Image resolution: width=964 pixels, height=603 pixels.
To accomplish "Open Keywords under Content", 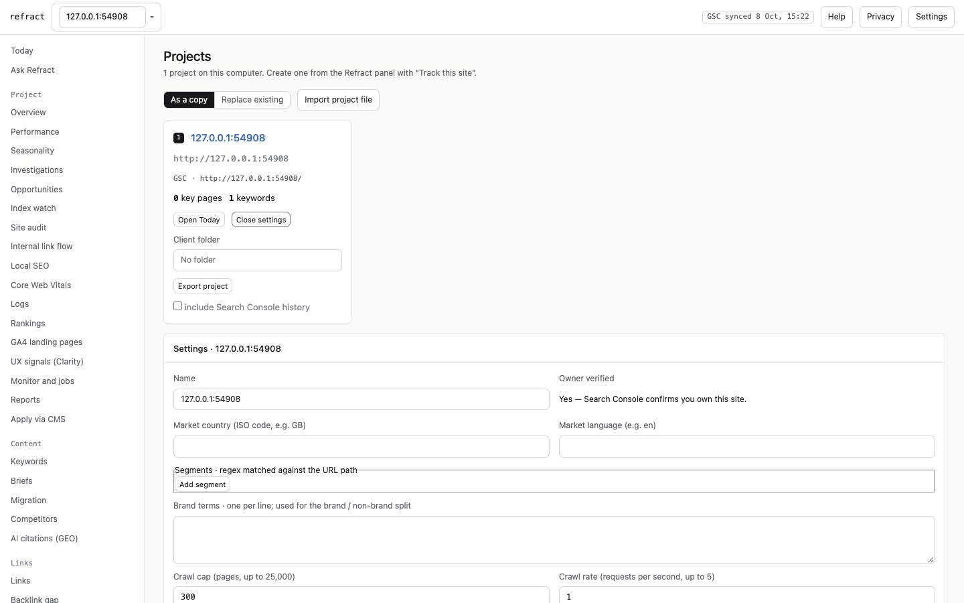I will coord(29,462).
